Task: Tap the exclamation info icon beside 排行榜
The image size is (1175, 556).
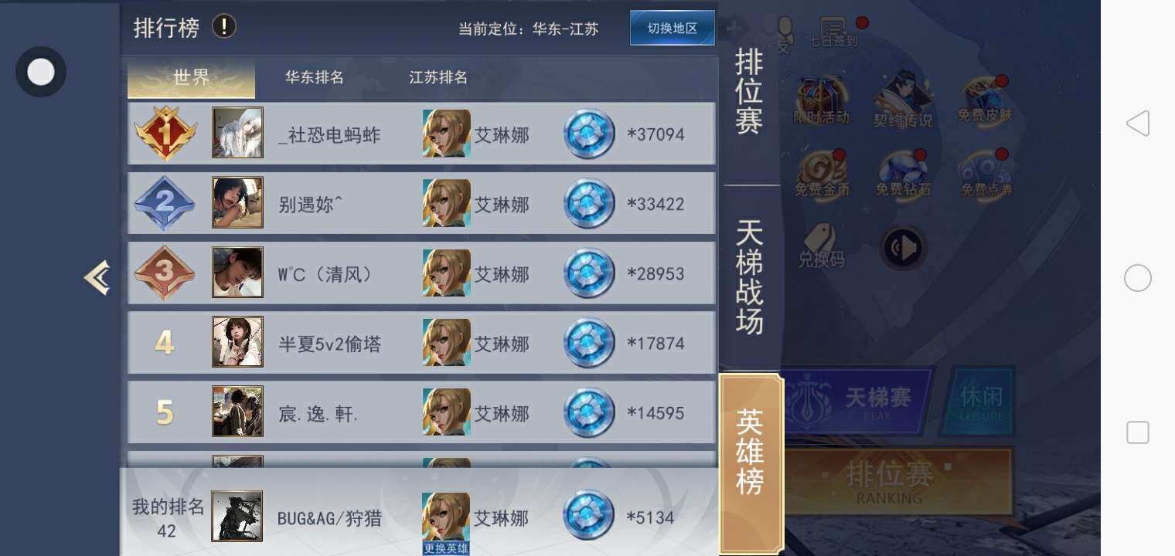Action: [224, 27]
